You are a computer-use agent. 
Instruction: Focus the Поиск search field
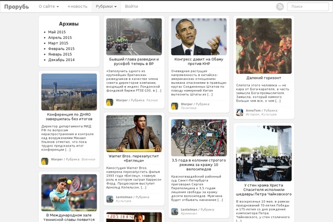[308, 7]
